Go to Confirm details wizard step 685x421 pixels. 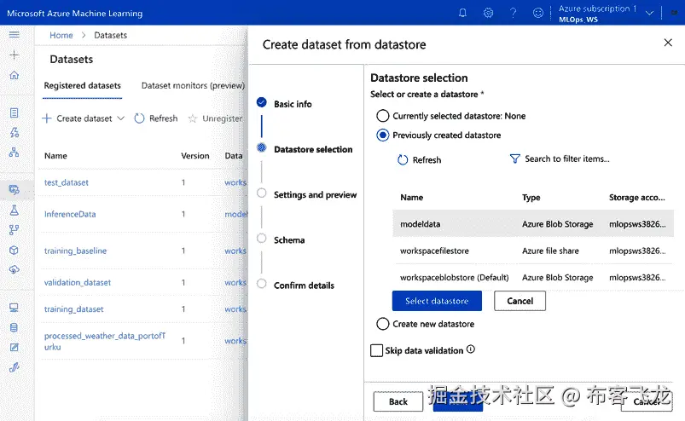tap(304, 285)
